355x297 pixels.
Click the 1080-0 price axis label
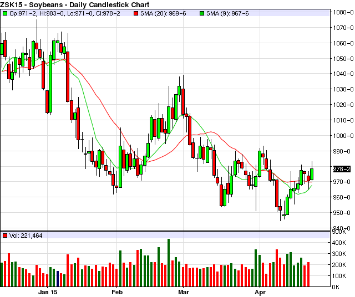pyautogui.click(x=343, y=12)
